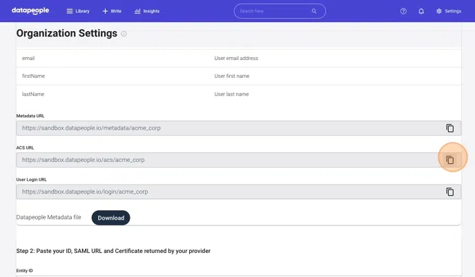This screenshot has height=277, width=475.
Task: Click the Settings label in the header
Action: point(453,11)
